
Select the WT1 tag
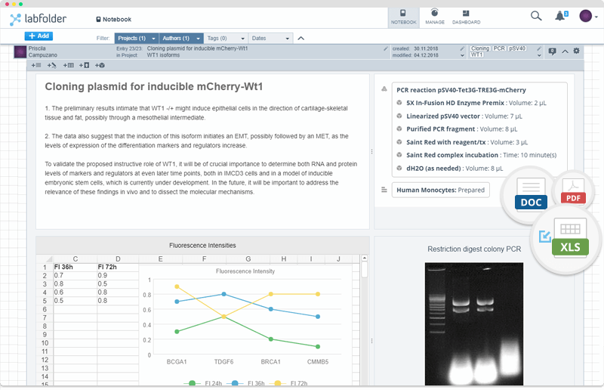coord(477,54)
